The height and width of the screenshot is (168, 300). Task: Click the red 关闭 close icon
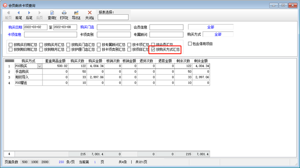tap(89, 13)
